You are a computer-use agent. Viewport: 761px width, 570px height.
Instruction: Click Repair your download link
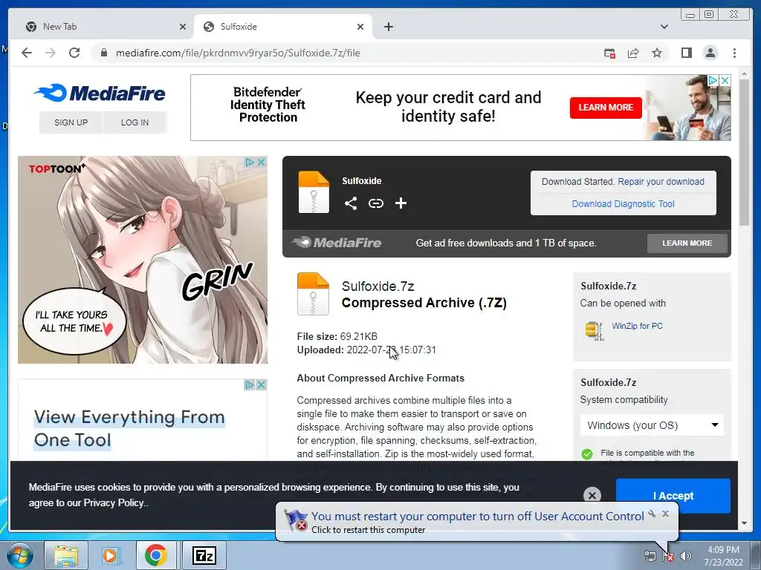[x=661, y=182]
